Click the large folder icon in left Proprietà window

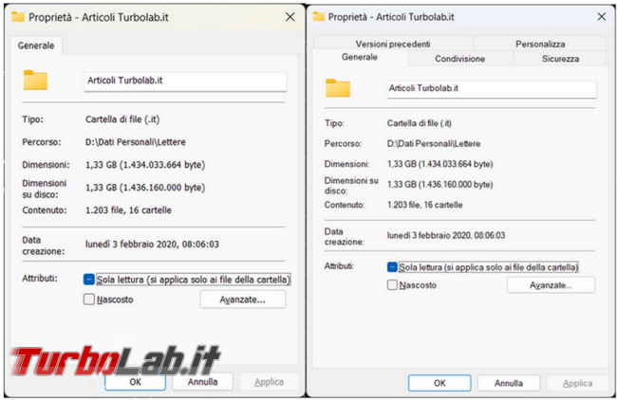pos(35,81)
